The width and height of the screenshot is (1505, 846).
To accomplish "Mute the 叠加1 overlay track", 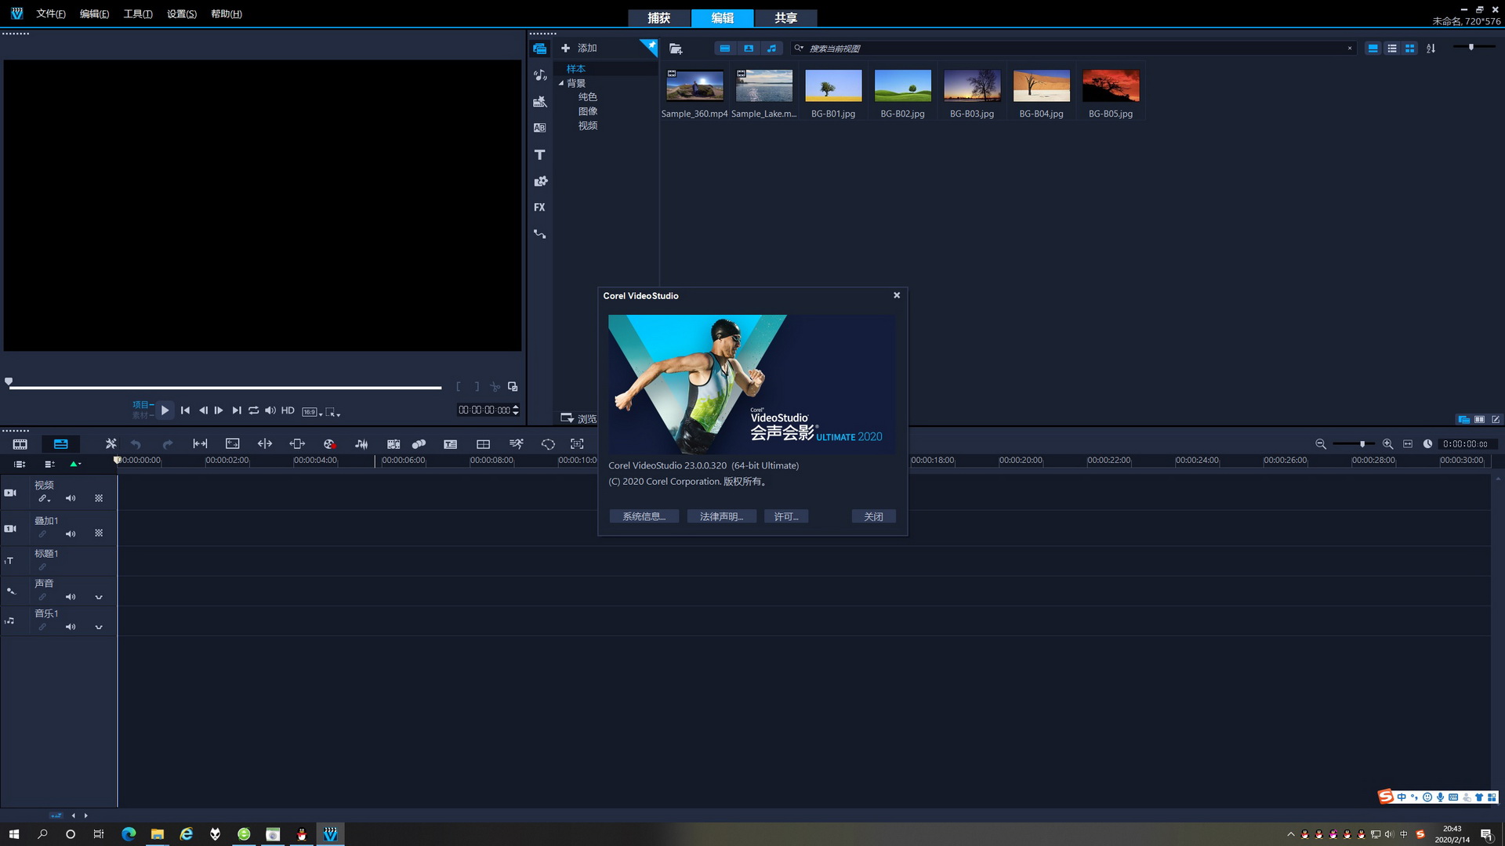I will (71, 533).
